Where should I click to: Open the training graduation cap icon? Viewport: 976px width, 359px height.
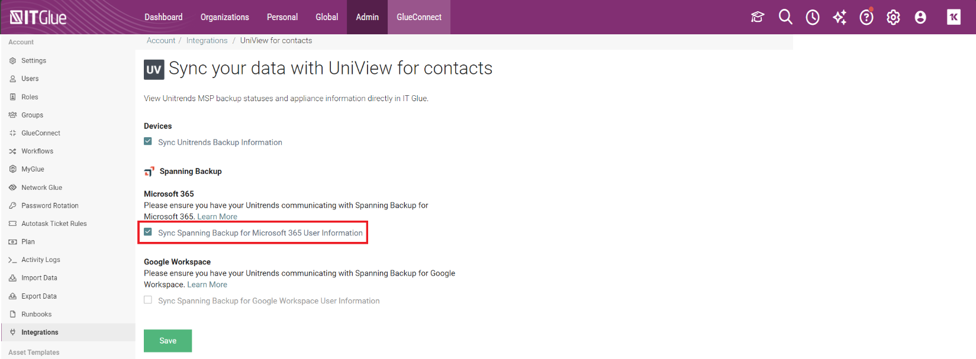(758, 17)
